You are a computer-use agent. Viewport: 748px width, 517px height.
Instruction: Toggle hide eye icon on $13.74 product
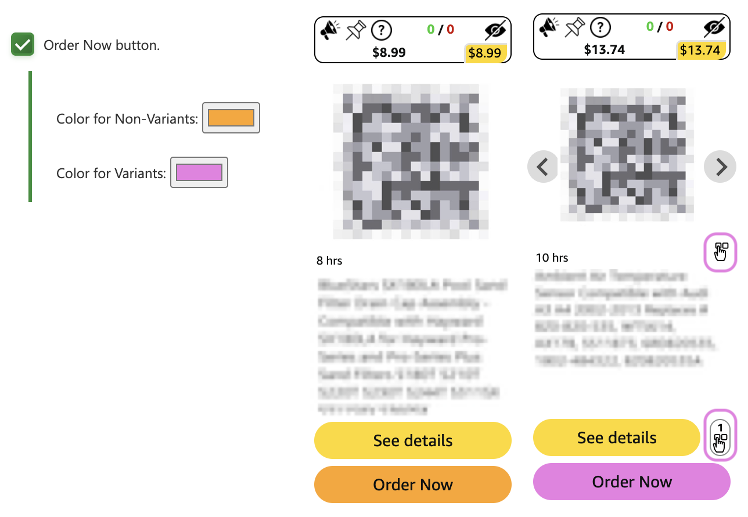pyautogui.click(x=713, y=28)
